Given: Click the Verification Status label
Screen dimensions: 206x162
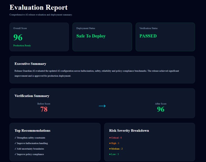Looking at the screenshot, I should point(149,28).
